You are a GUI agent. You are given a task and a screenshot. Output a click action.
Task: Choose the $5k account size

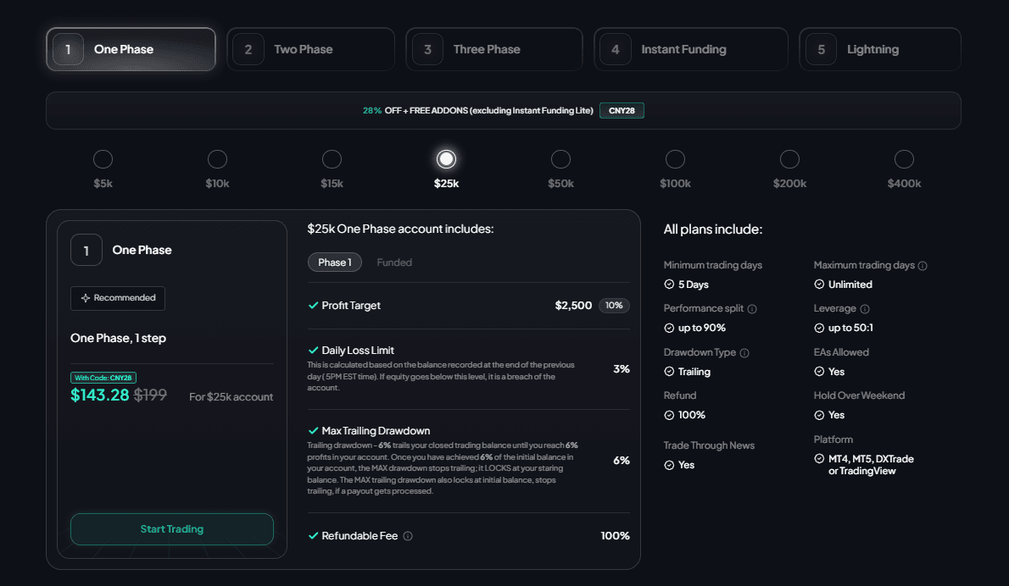(x=103, y=158)
